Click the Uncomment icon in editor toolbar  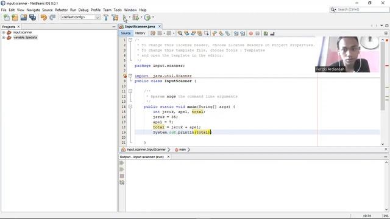tap(272, 33)
